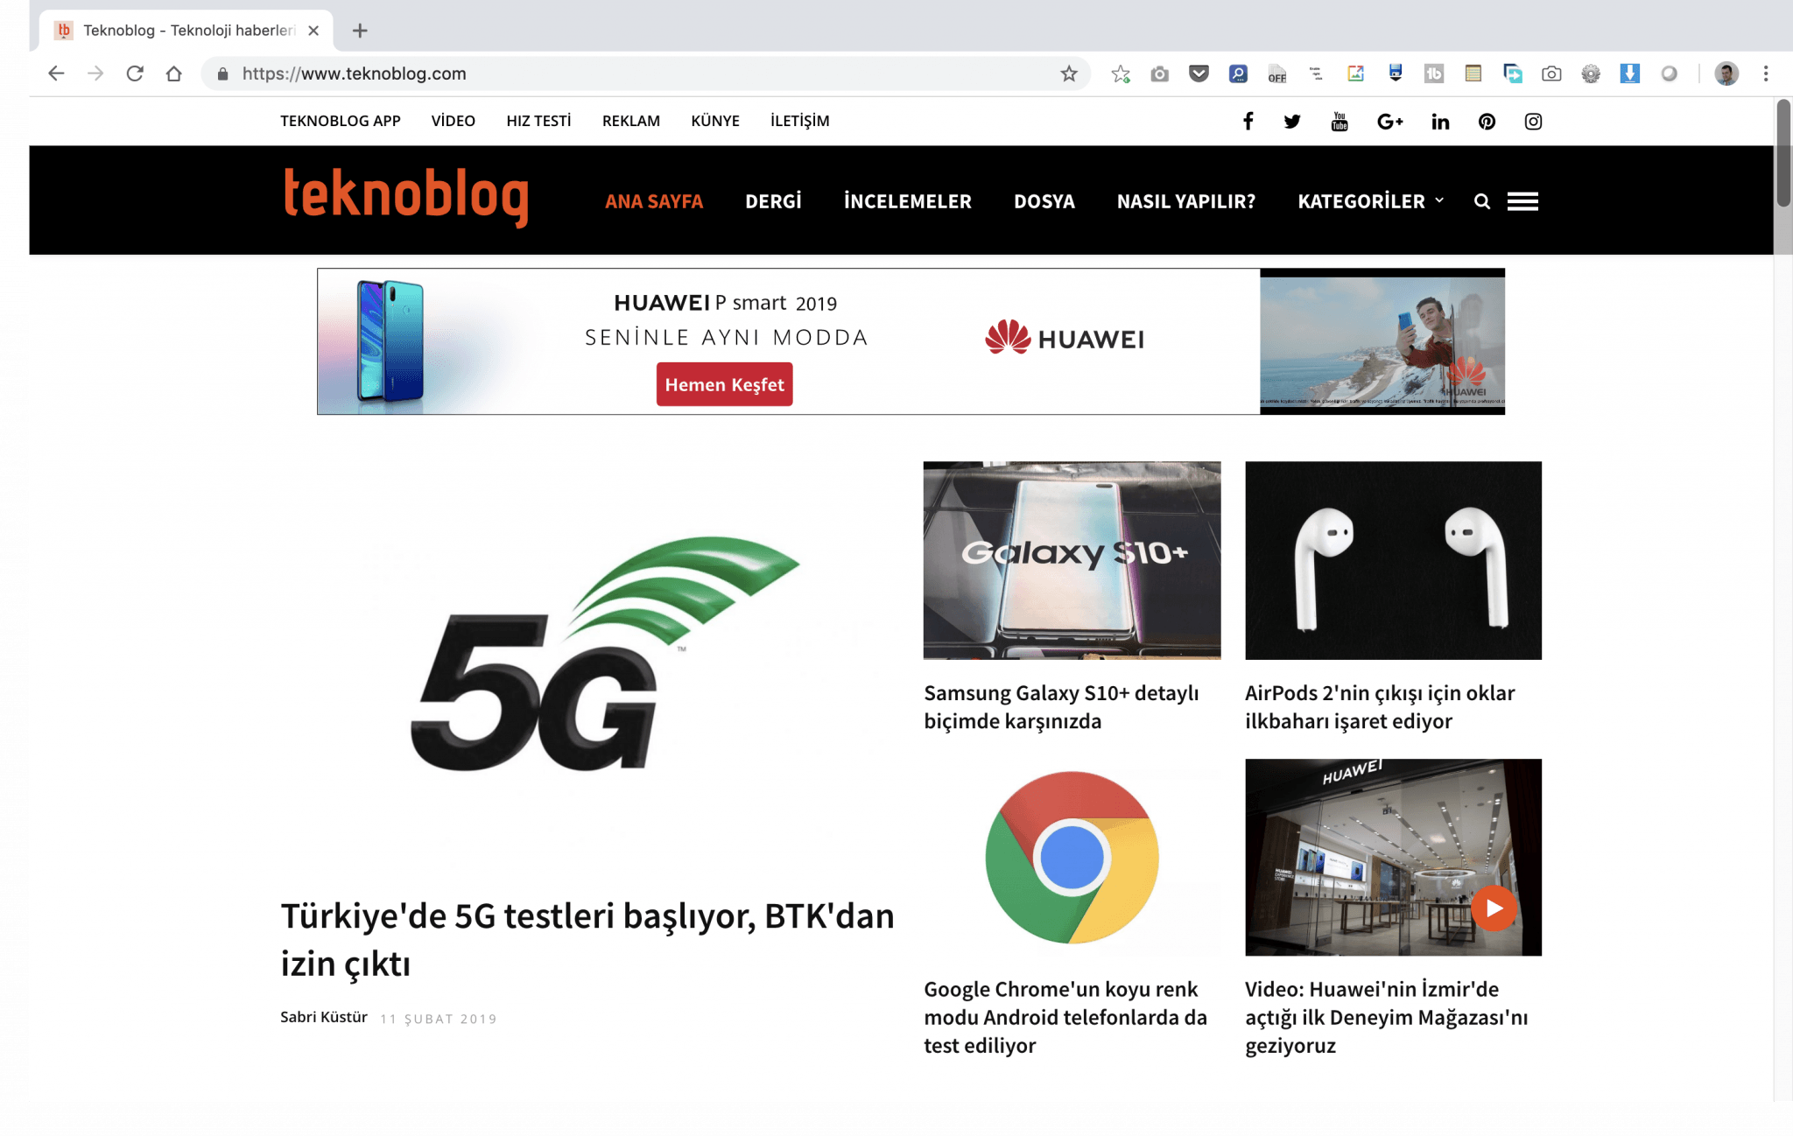View site info via lock icon
The image size is (1793, 1136).
pos(222,74)
